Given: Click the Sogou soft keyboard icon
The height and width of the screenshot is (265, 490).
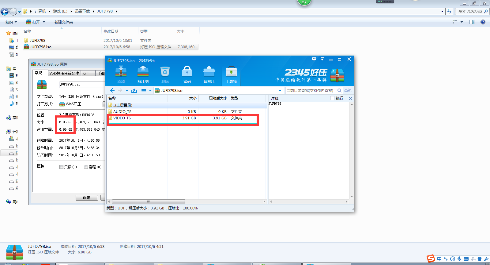Looking at the screenshot, I should pyautogui.click(x=466, y=259).
